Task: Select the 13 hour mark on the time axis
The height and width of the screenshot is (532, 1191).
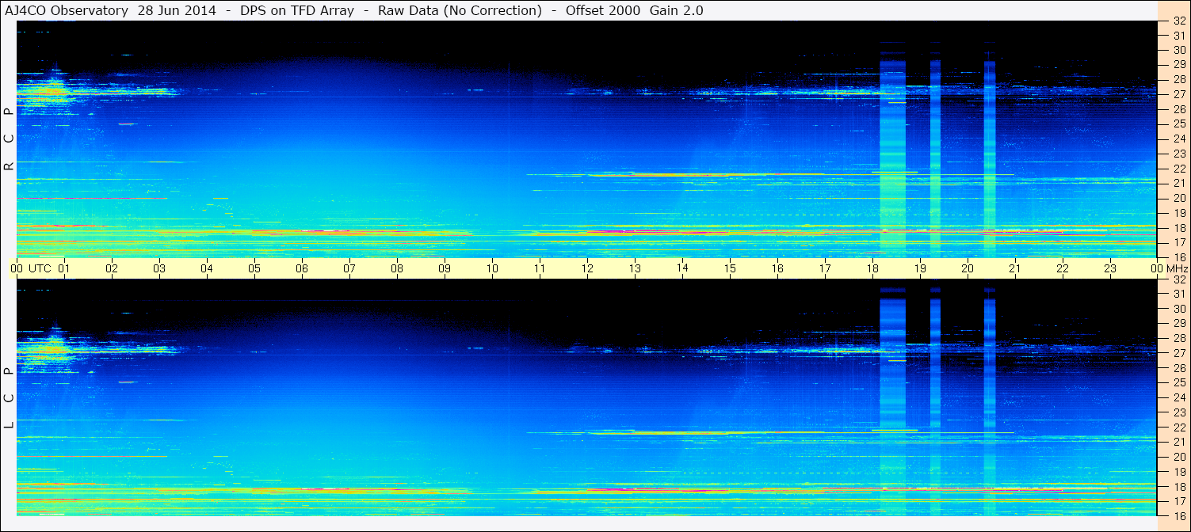Action: pos(635,268)
